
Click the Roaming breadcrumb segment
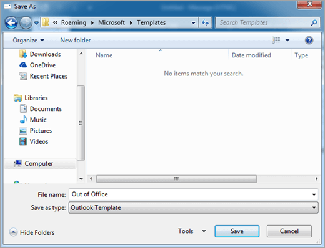(x=74, y=22)
